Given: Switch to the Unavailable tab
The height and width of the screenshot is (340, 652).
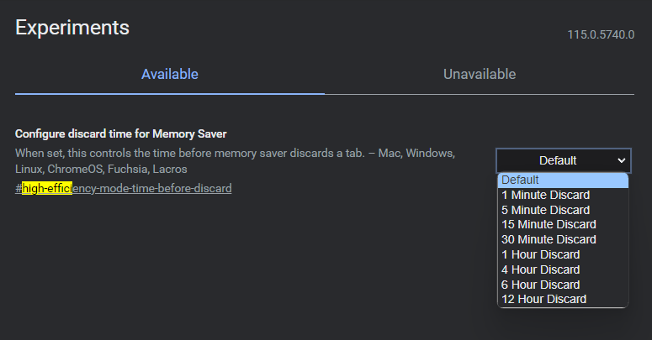Looking at the screenshot, I should click(480, 75).
